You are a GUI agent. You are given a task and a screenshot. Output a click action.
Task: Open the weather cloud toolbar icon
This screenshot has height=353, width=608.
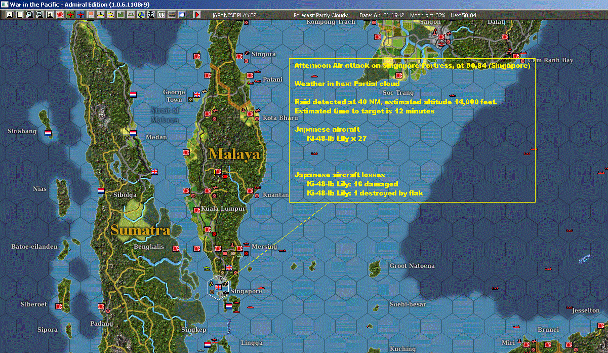click(181, 15)
